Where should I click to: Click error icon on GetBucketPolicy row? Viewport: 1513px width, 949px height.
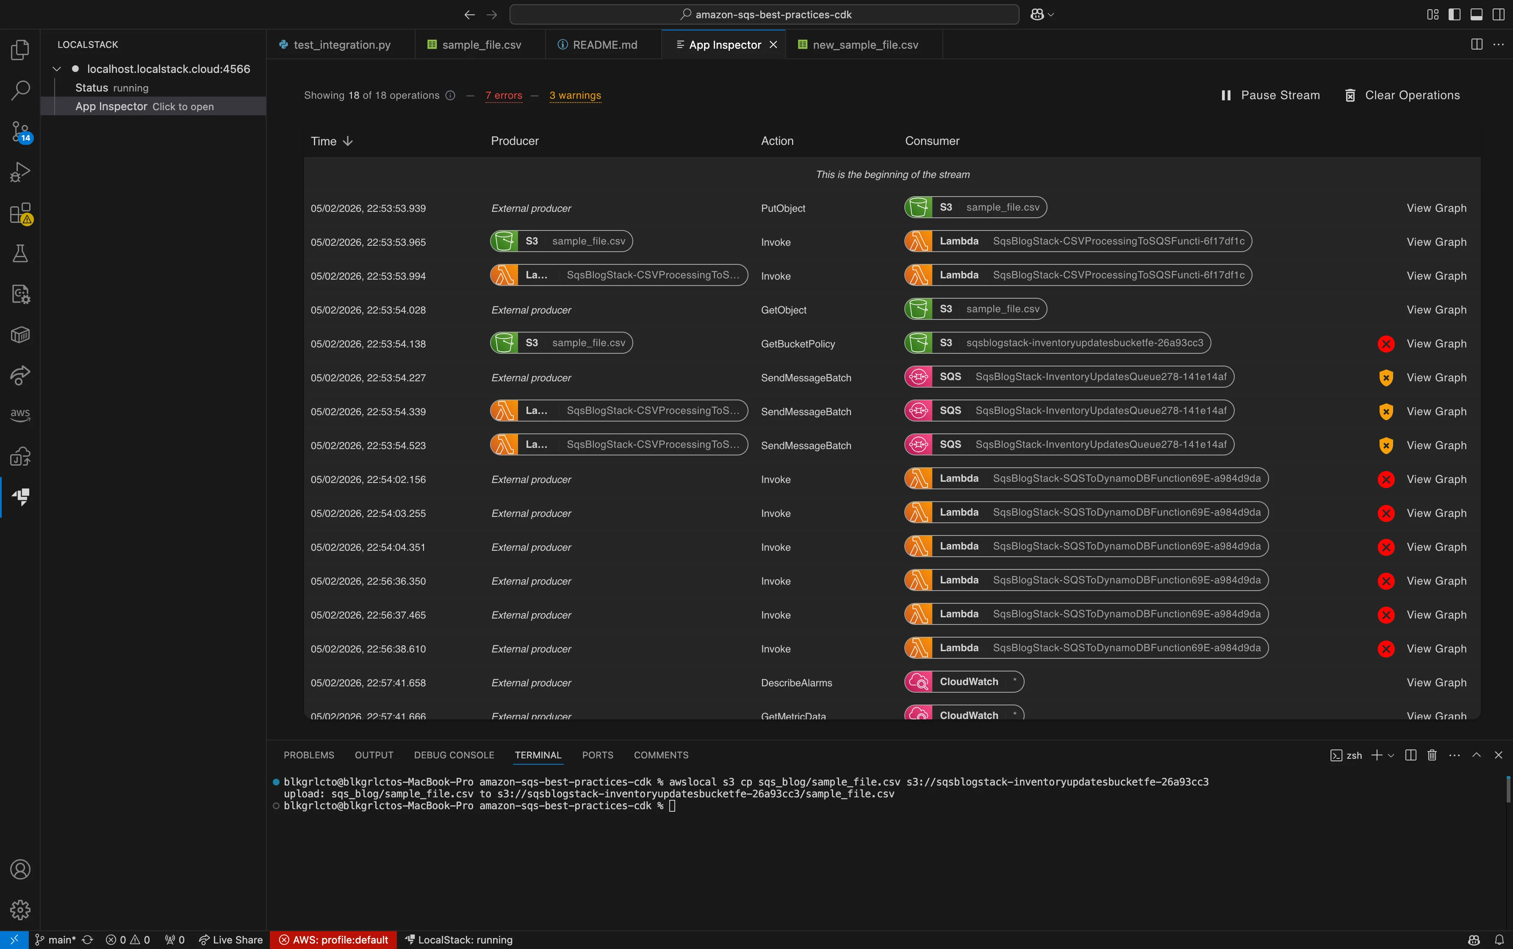point(1386,344)
